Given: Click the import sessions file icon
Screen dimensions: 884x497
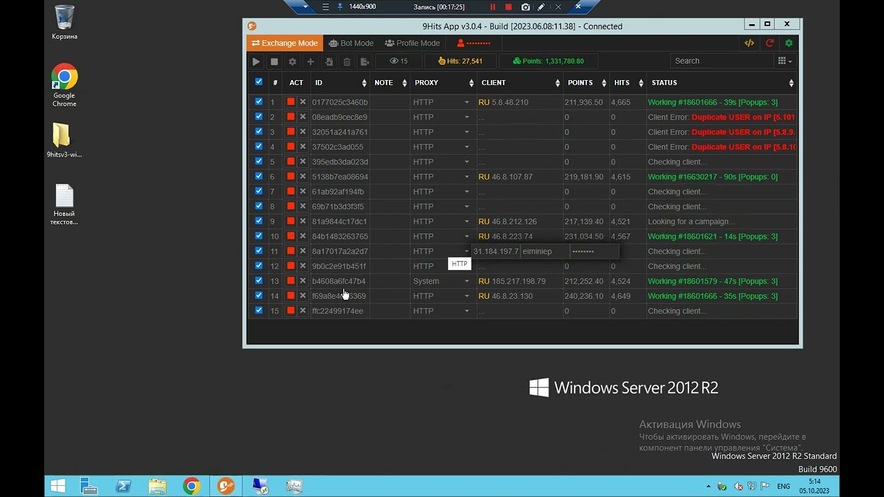Looking at the screenshot, I should click(x=329, y=61).
